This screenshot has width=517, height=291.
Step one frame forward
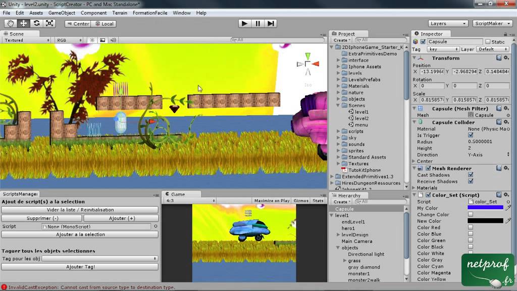coord(271,23)
